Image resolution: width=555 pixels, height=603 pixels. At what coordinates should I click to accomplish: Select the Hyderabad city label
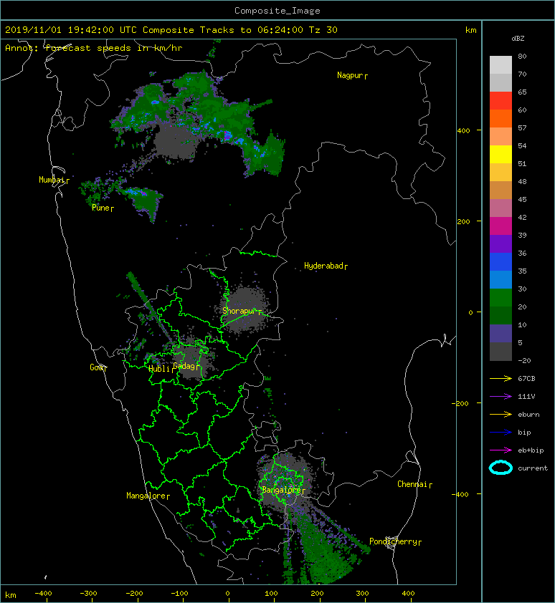click(326, 266)
